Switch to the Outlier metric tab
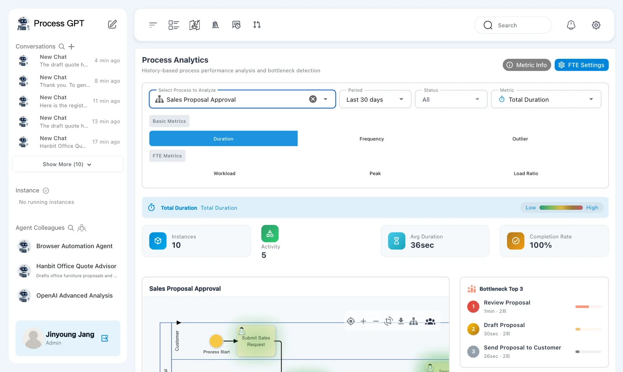The width and height of the screenshot is (623, 372). pos(520,139)
